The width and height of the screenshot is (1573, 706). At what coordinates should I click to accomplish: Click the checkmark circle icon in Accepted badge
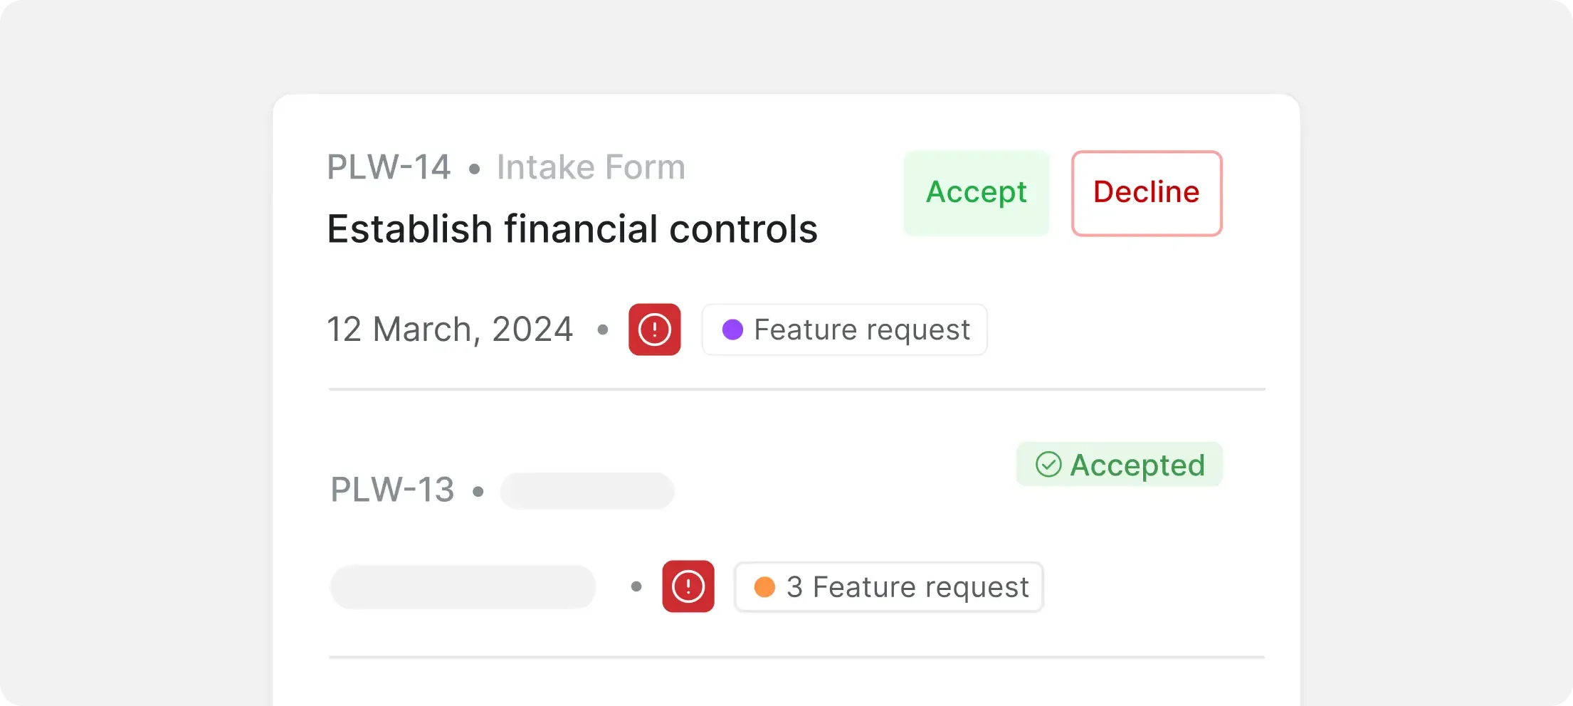[1048, 465]
